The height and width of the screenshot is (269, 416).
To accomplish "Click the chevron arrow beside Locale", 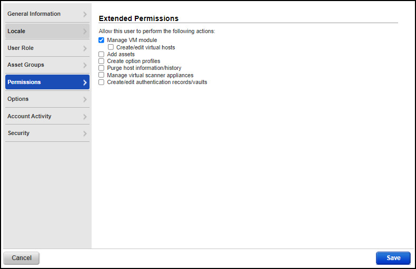I will [85, 32].
